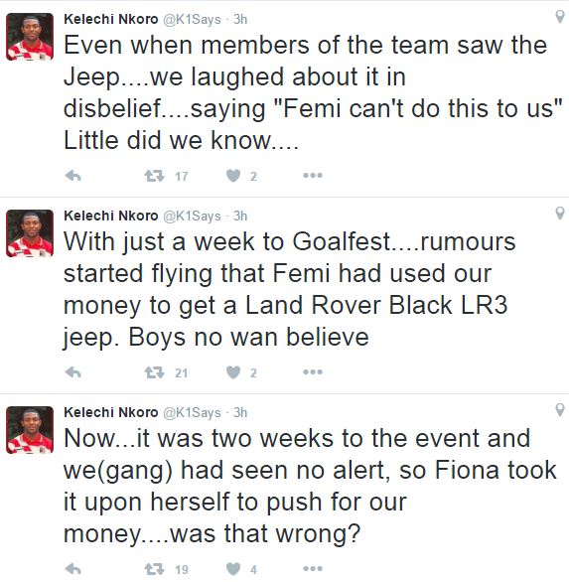The image size is (569, 582).
Task: Reply to the Goalfest rumours tweet
Action: (x=73, y=372)
